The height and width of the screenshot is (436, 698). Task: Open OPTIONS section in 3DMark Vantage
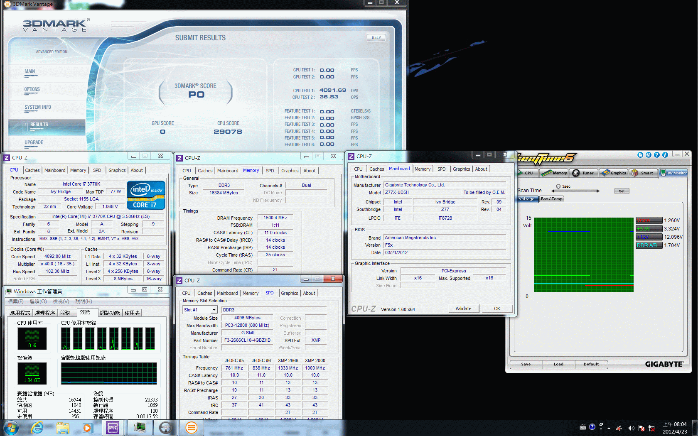(32, 89)
